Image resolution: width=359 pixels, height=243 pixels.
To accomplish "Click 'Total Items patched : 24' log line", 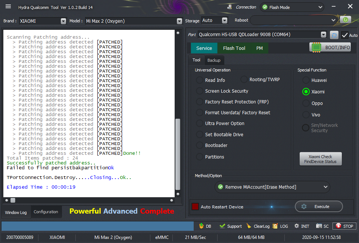I will point(43,158).
